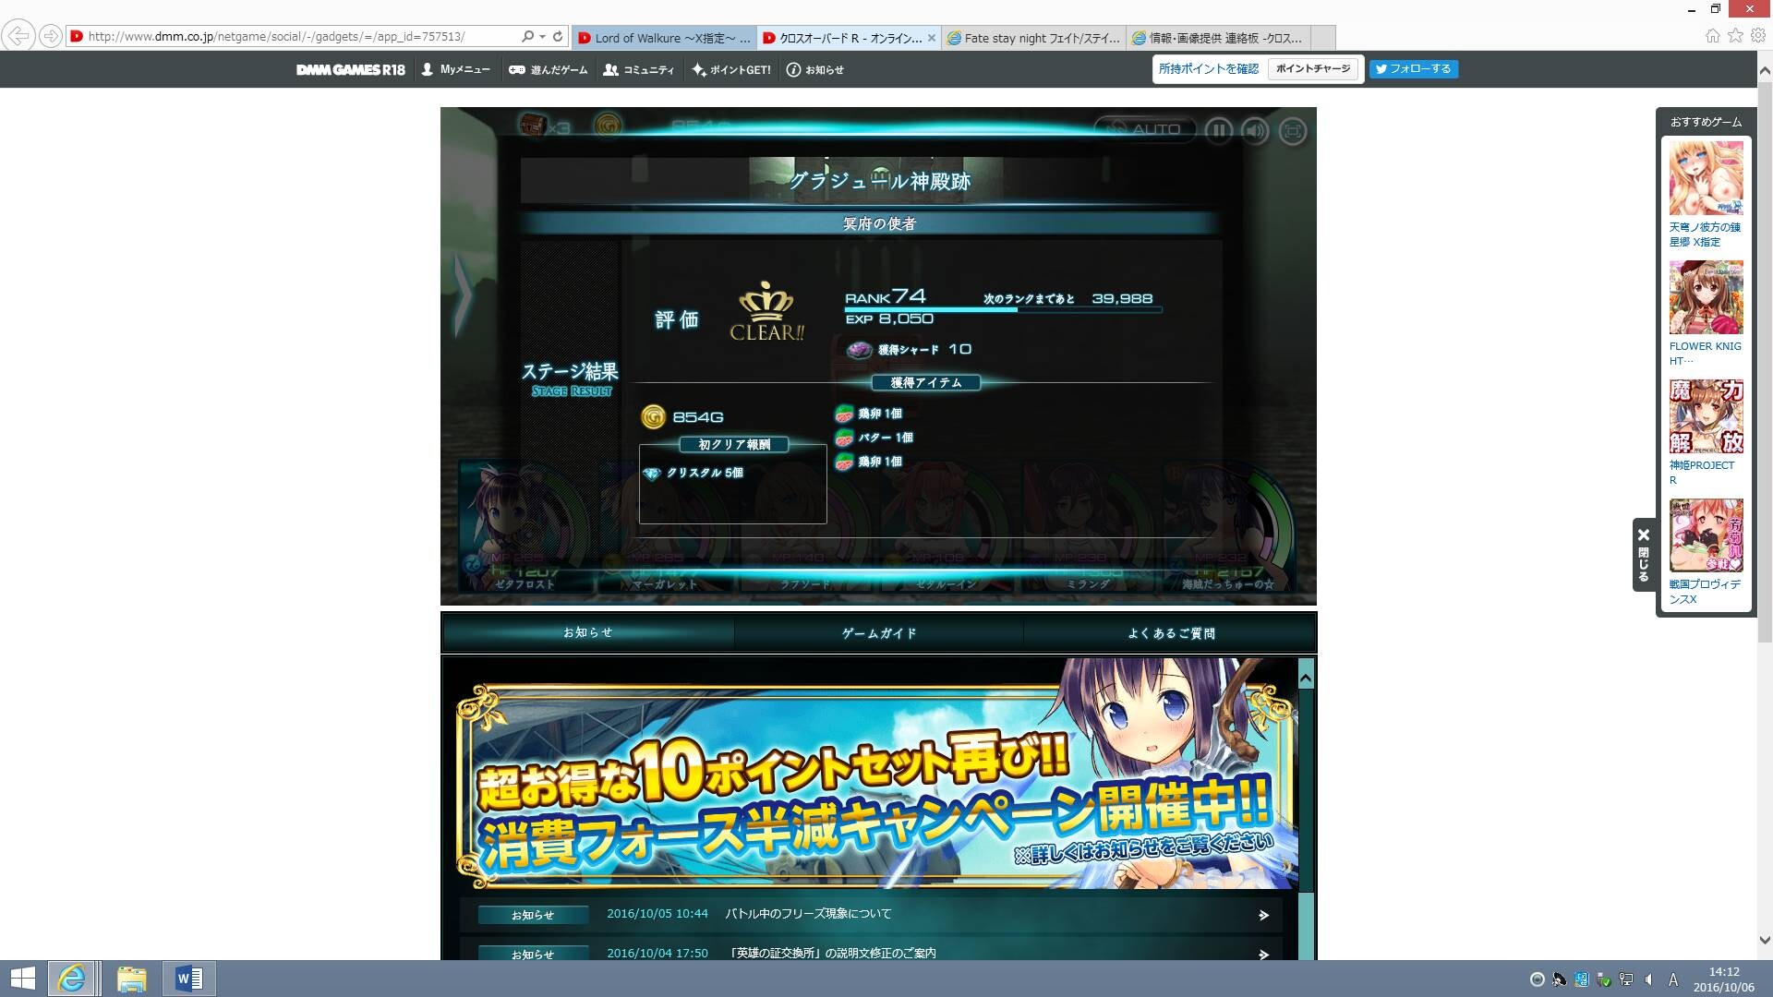
Task: Close the クロスオーバードR browser tab
Action: (x=931, y=38)
